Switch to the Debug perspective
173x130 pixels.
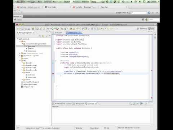pos(143,29)
